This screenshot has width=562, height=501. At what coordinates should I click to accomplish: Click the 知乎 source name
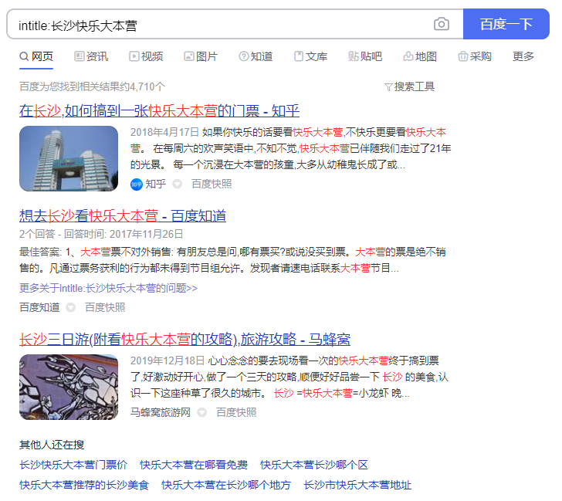(x=156, y=184)
